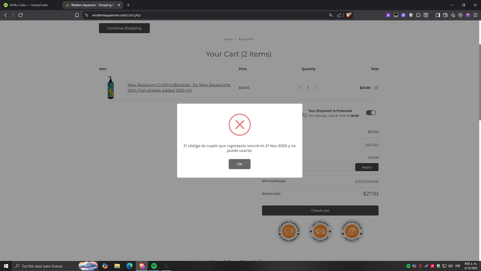The height and width of the screenshot is (271, 481).
Task: Click the shipment protection info icon
Action: click(x=305, y=116)
